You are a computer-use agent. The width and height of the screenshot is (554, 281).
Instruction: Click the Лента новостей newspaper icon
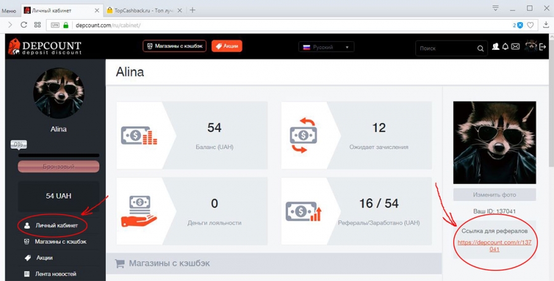click(x=26, y=274)
